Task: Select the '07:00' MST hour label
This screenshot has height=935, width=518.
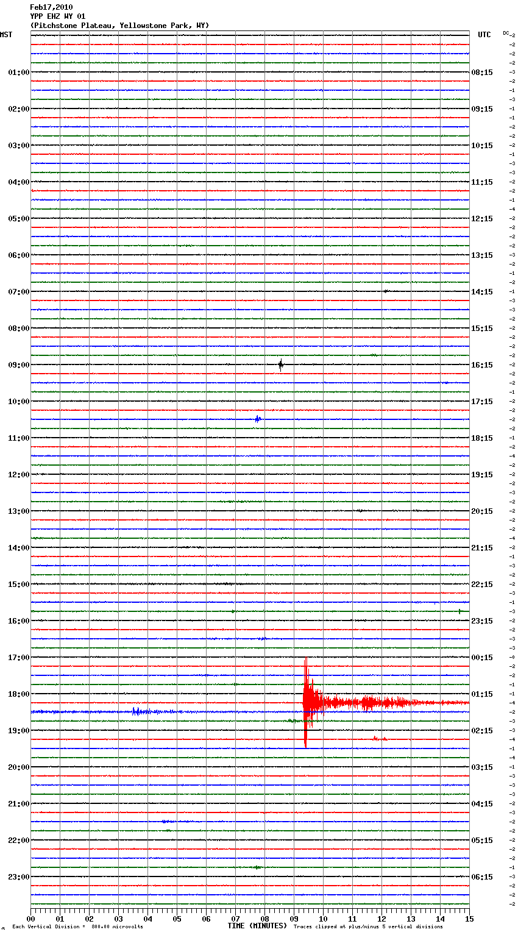Action: click(18, 292)
